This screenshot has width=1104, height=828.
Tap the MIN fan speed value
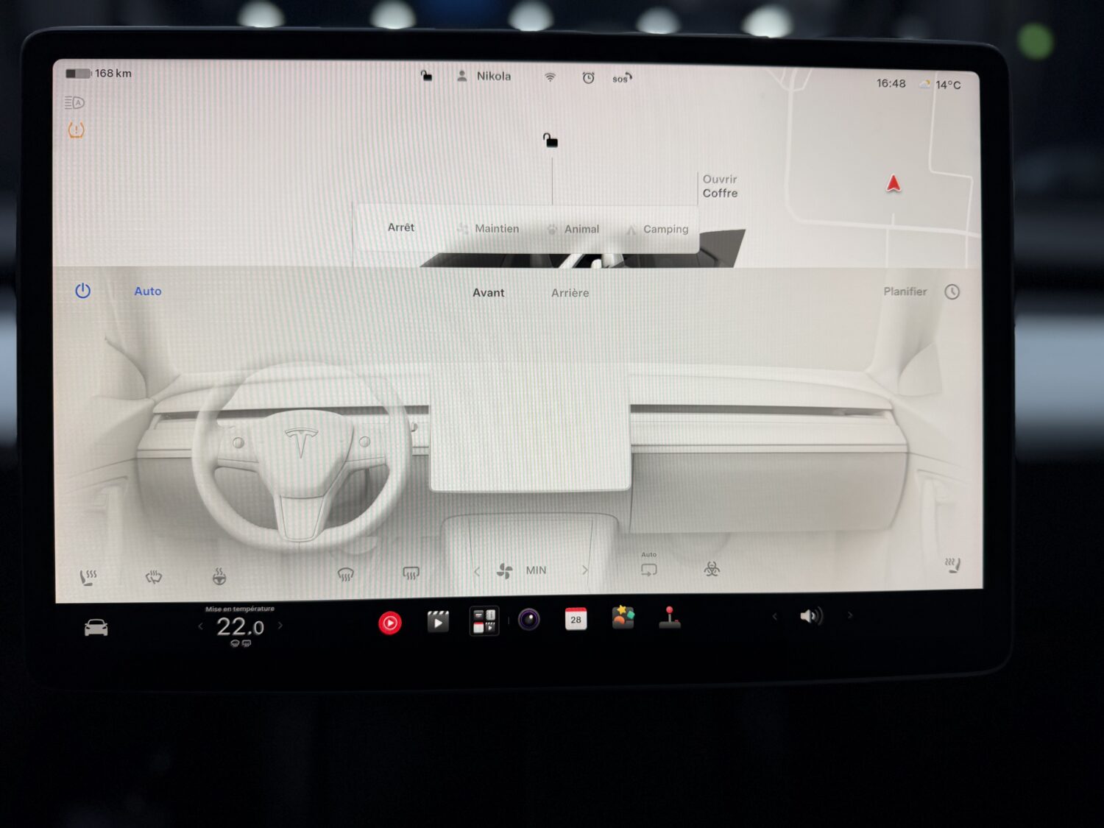536,570
